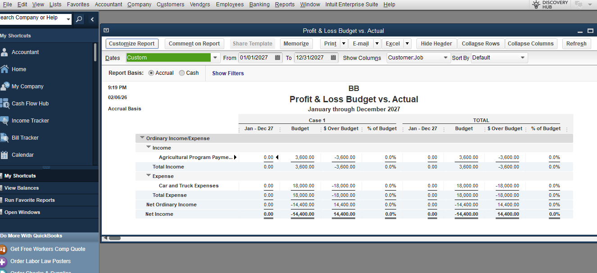The width and height of the screenshot is (597, 273).
Task: Open the Reports menu
Action: [x=285, y=5]
